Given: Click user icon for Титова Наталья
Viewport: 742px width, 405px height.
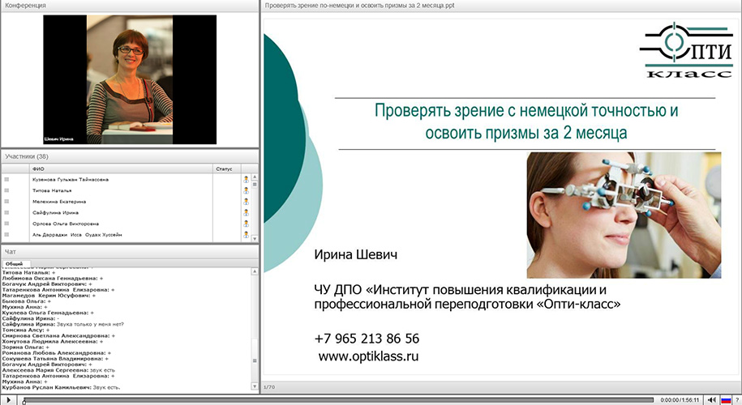Looking at the screenshot, I should (x=246, y=190).
